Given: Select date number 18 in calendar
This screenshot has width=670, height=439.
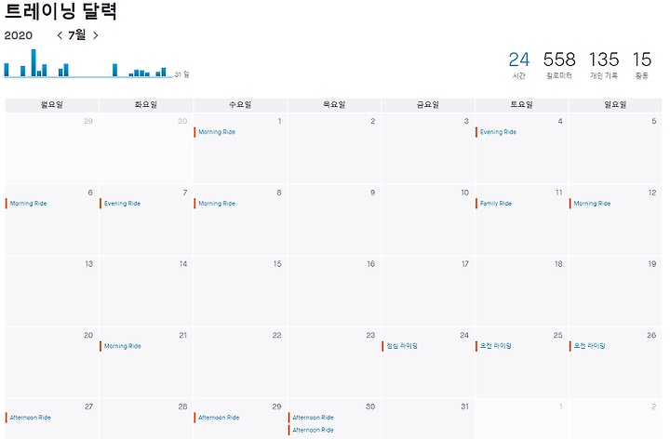Looking at the screenshot, I should click(x=558, y=264).
